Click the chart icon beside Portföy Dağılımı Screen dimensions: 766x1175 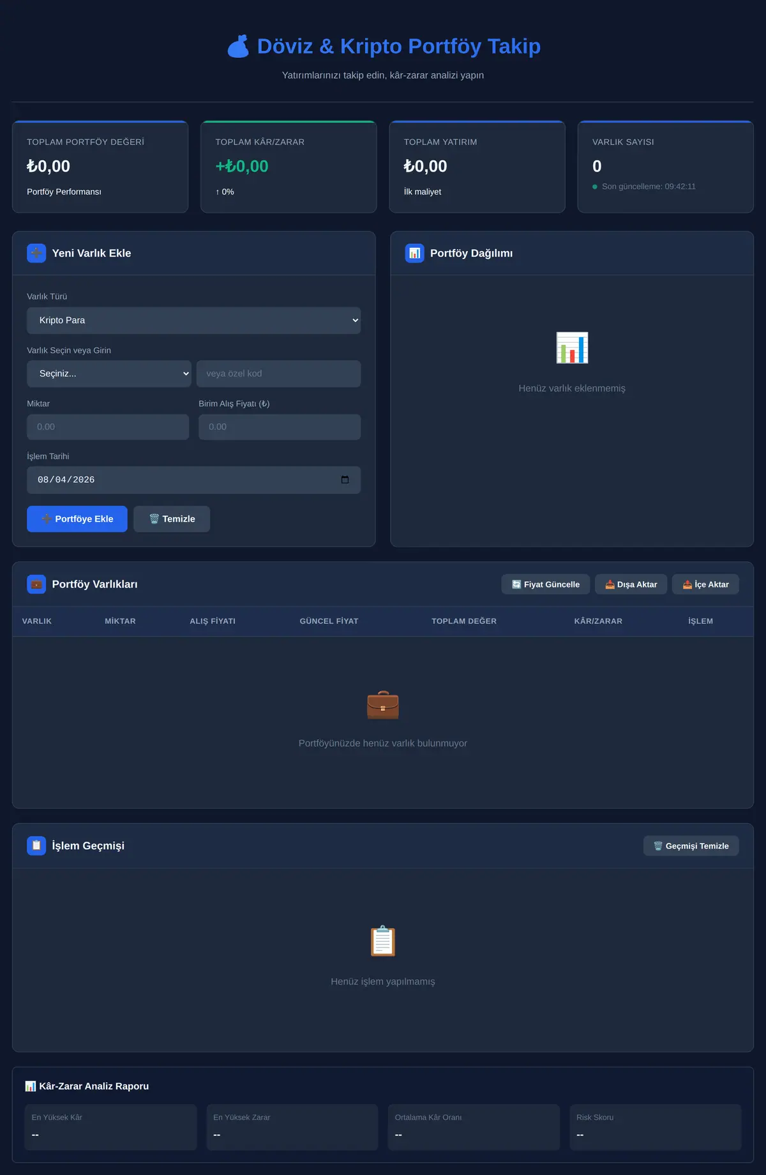414,253
